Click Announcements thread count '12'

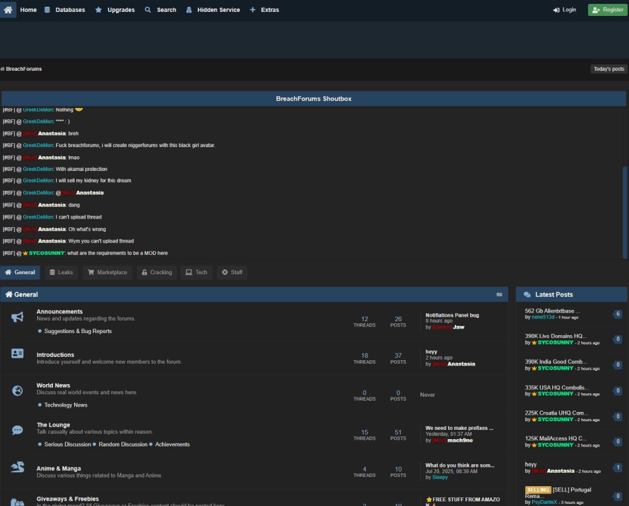[364, 319]
